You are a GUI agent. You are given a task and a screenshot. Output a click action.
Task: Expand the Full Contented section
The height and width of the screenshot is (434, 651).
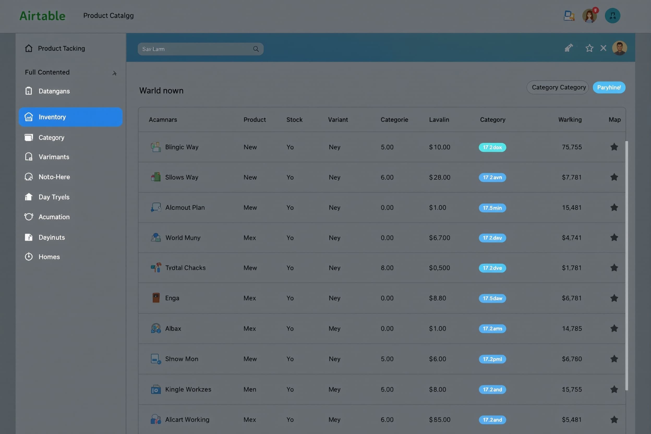point(114,73)
